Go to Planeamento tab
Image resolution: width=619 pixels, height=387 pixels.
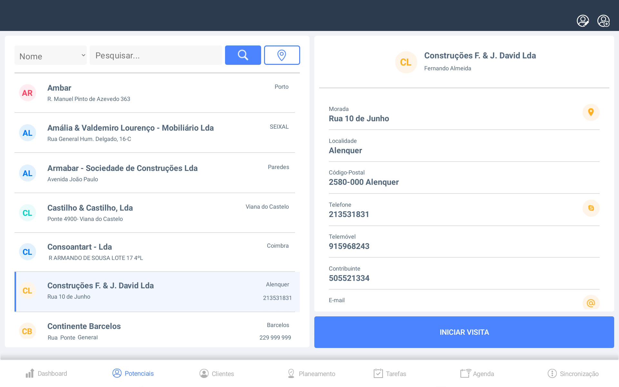point(311,373)
